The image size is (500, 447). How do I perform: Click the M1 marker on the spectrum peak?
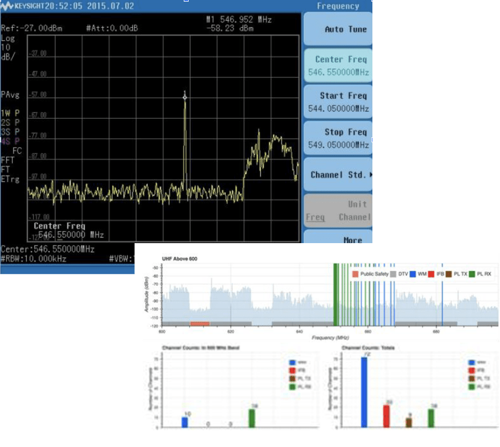tap(185, 98)
